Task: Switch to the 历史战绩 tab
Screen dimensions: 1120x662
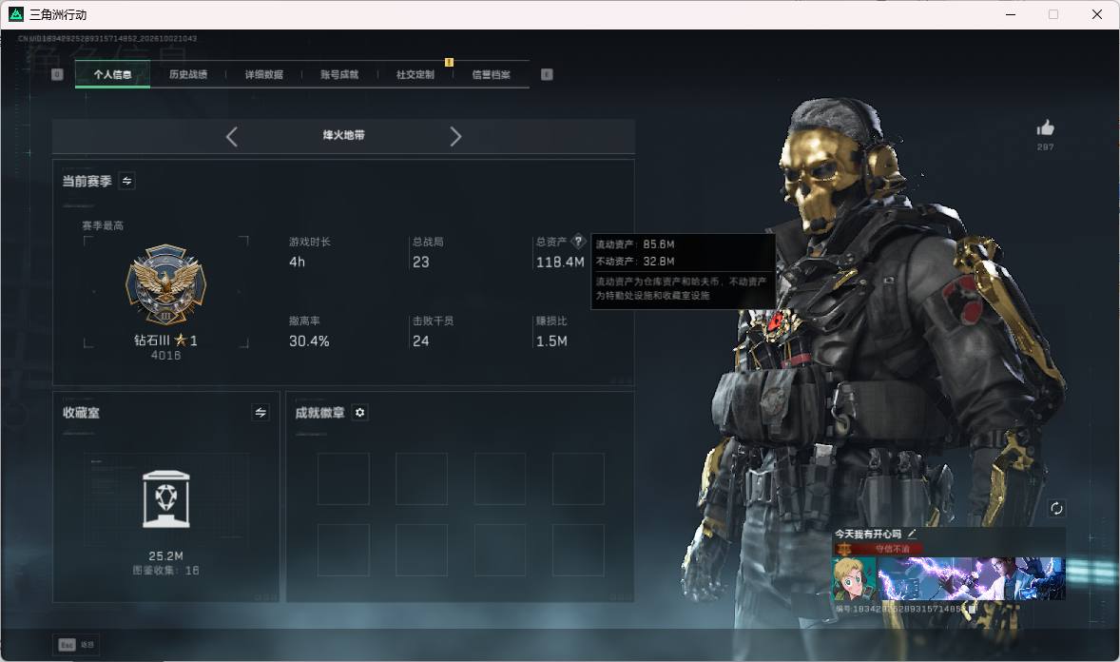Action: click(x=188, y=74)
